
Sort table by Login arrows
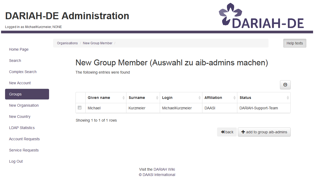tap(199, 98)
